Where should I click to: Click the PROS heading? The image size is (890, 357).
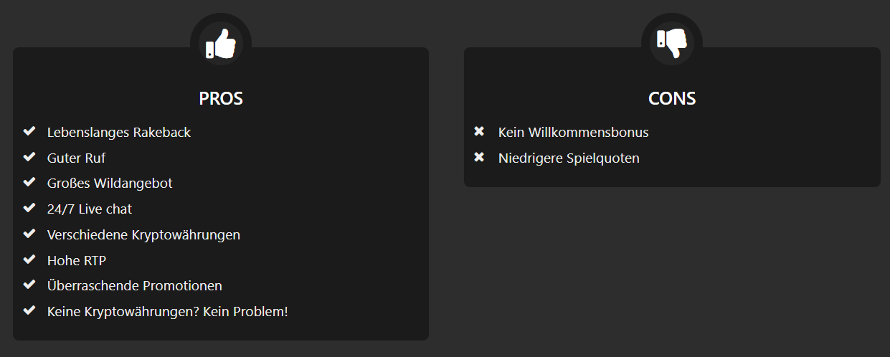click(x=221, y=98)
